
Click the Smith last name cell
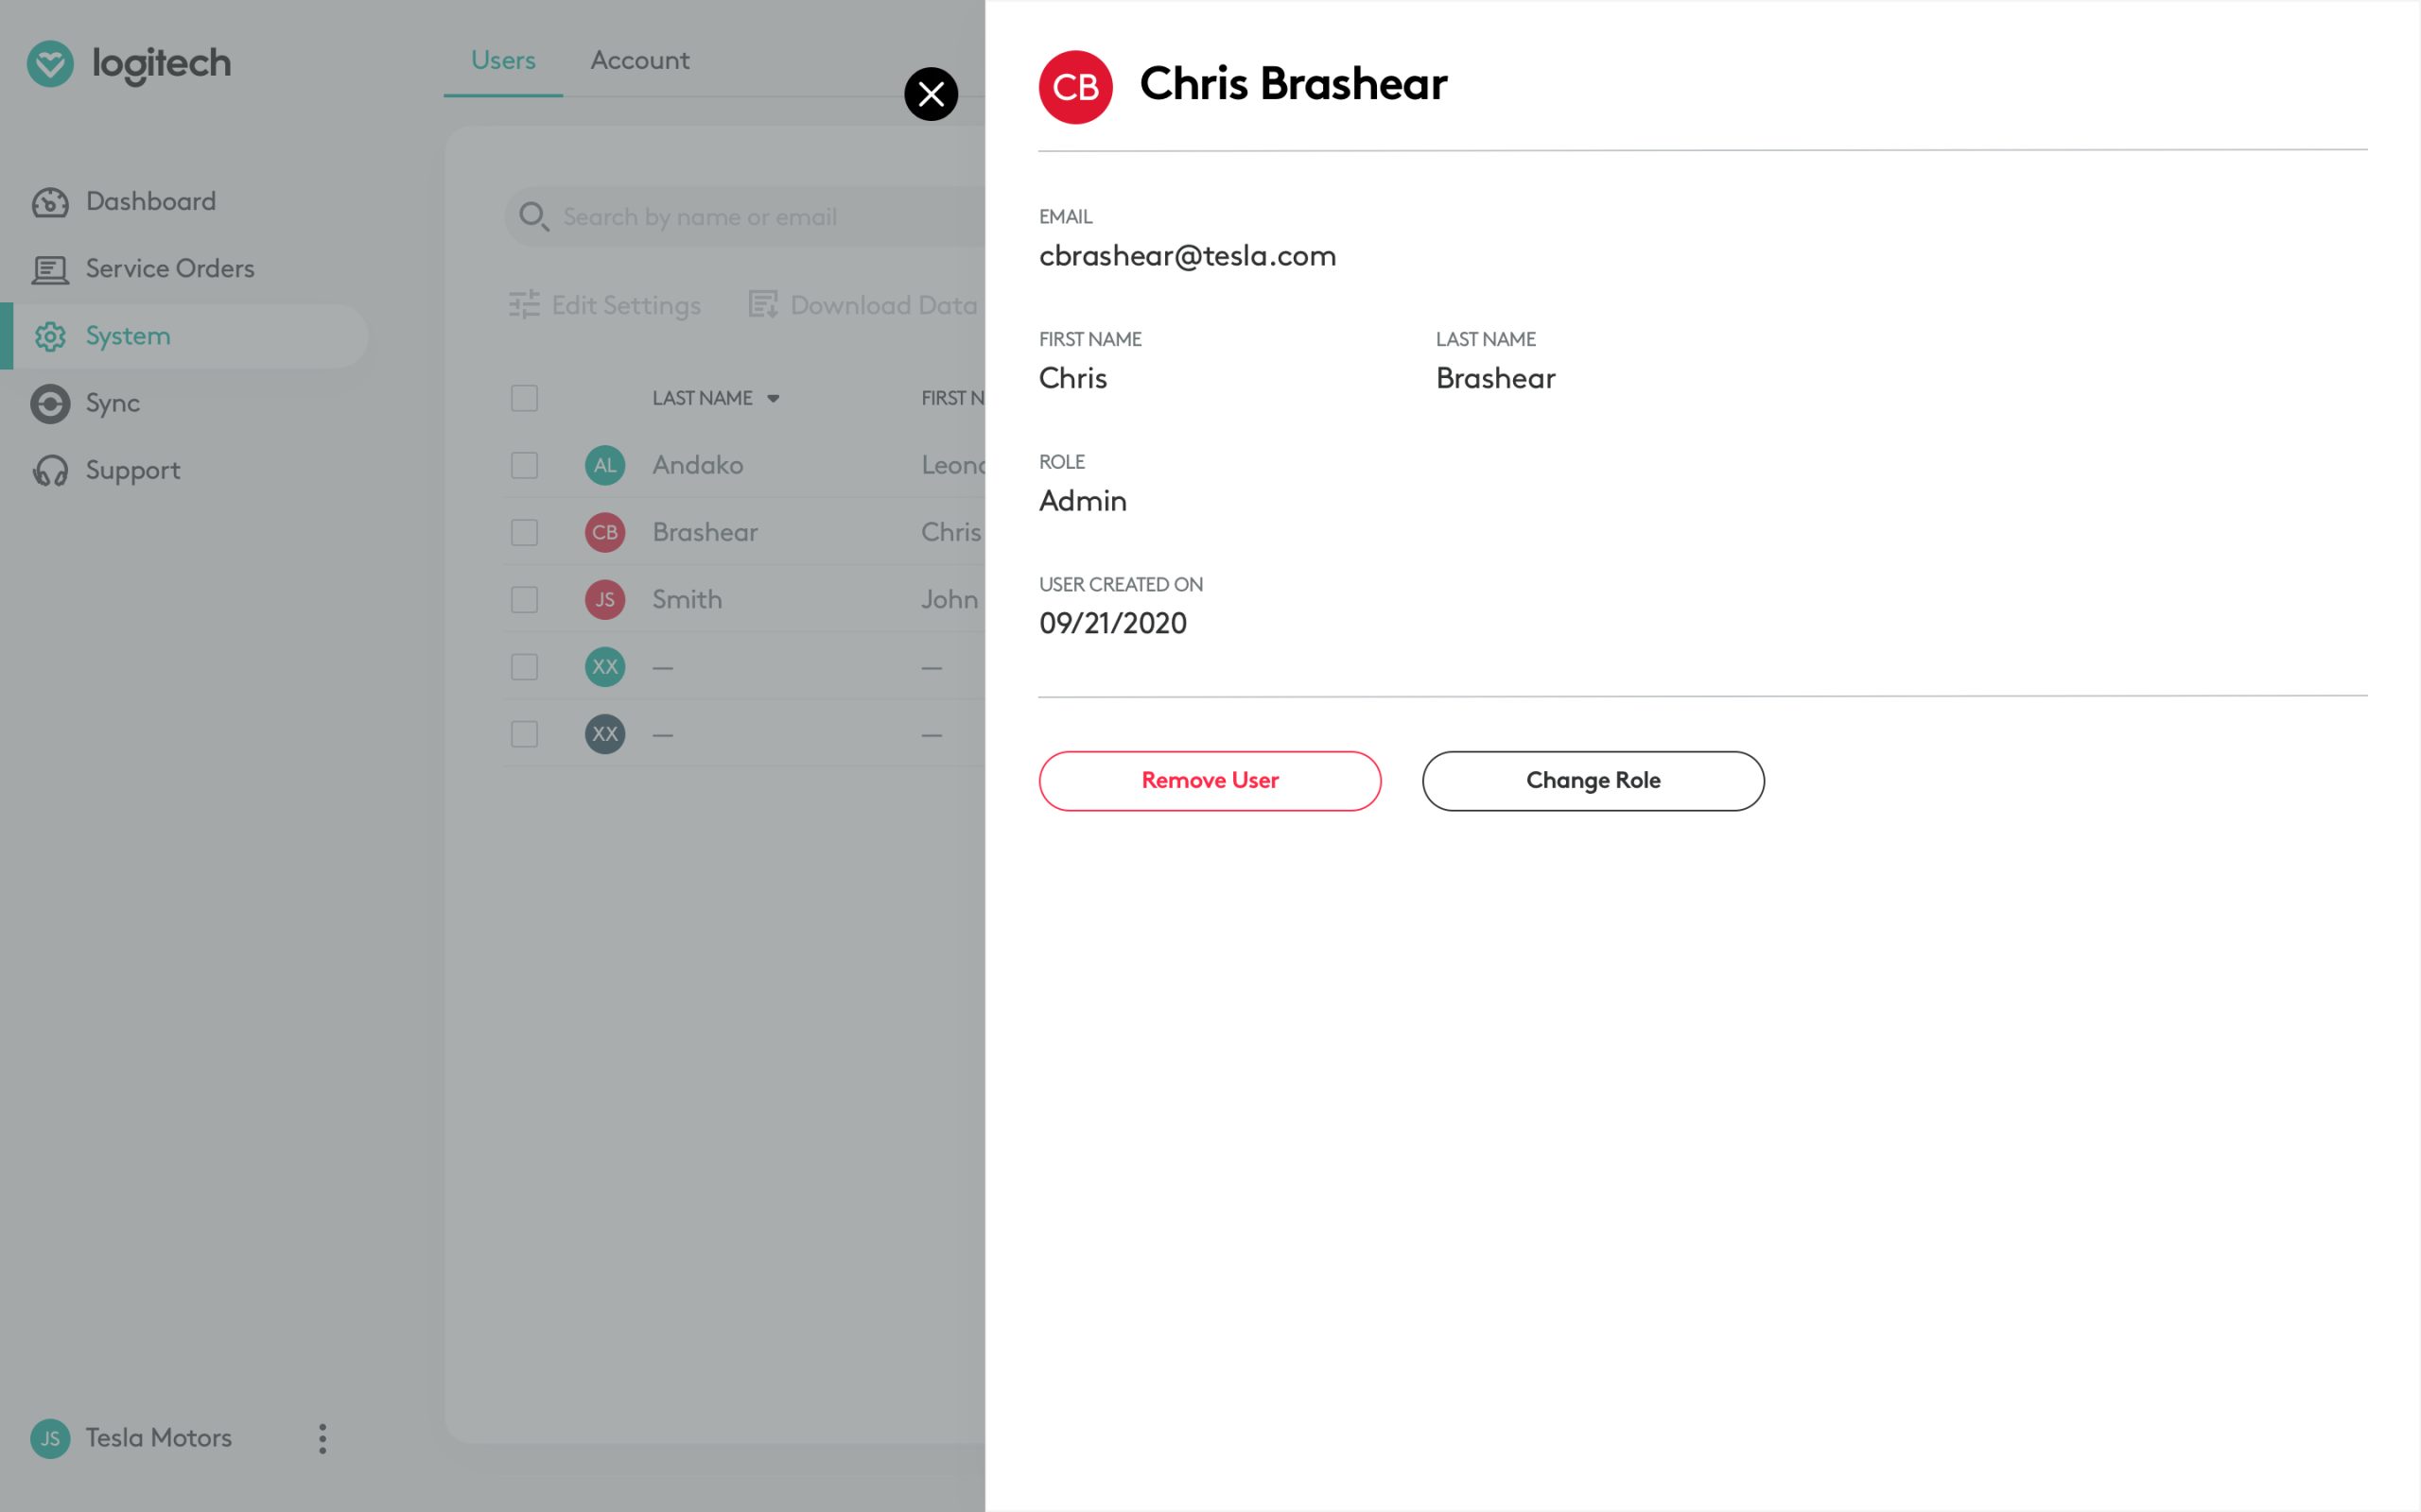(687, 599)
